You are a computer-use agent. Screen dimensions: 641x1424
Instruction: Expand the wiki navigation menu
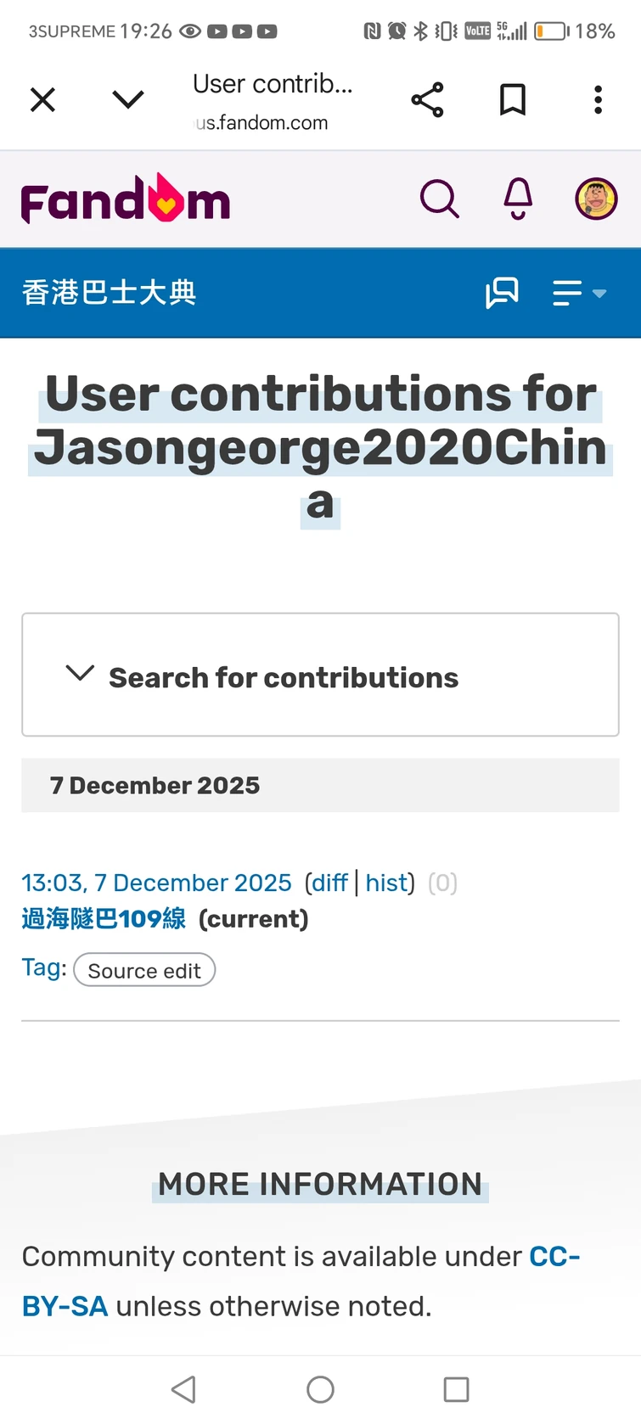click(579, 293)
